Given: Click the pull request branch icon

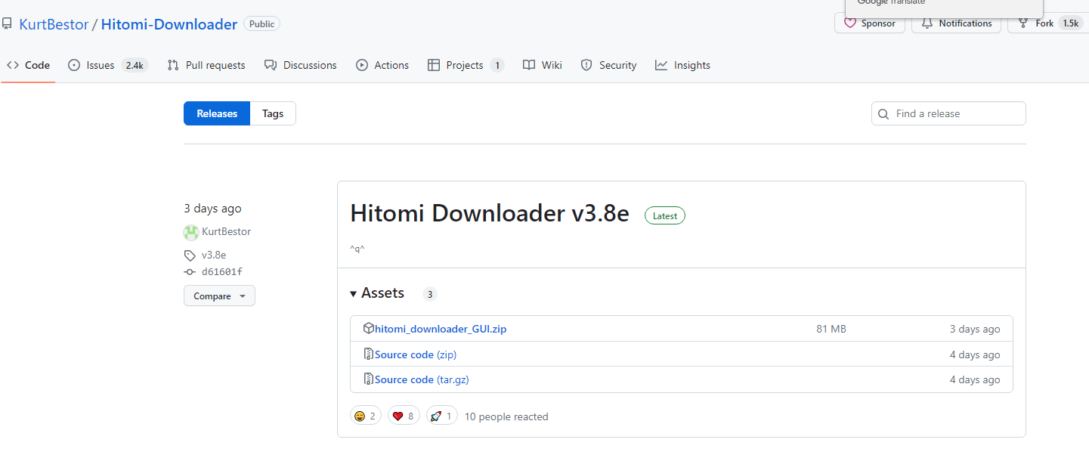Looking at the screenshot, I should coord(173,65).
